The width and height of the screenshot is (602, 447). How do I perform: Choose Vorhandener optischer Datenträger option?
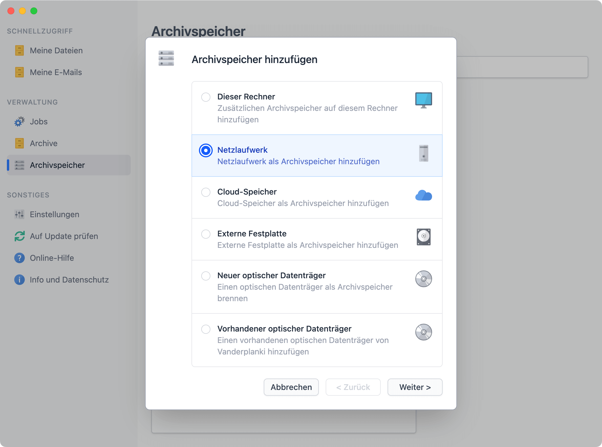pos(206,329)
